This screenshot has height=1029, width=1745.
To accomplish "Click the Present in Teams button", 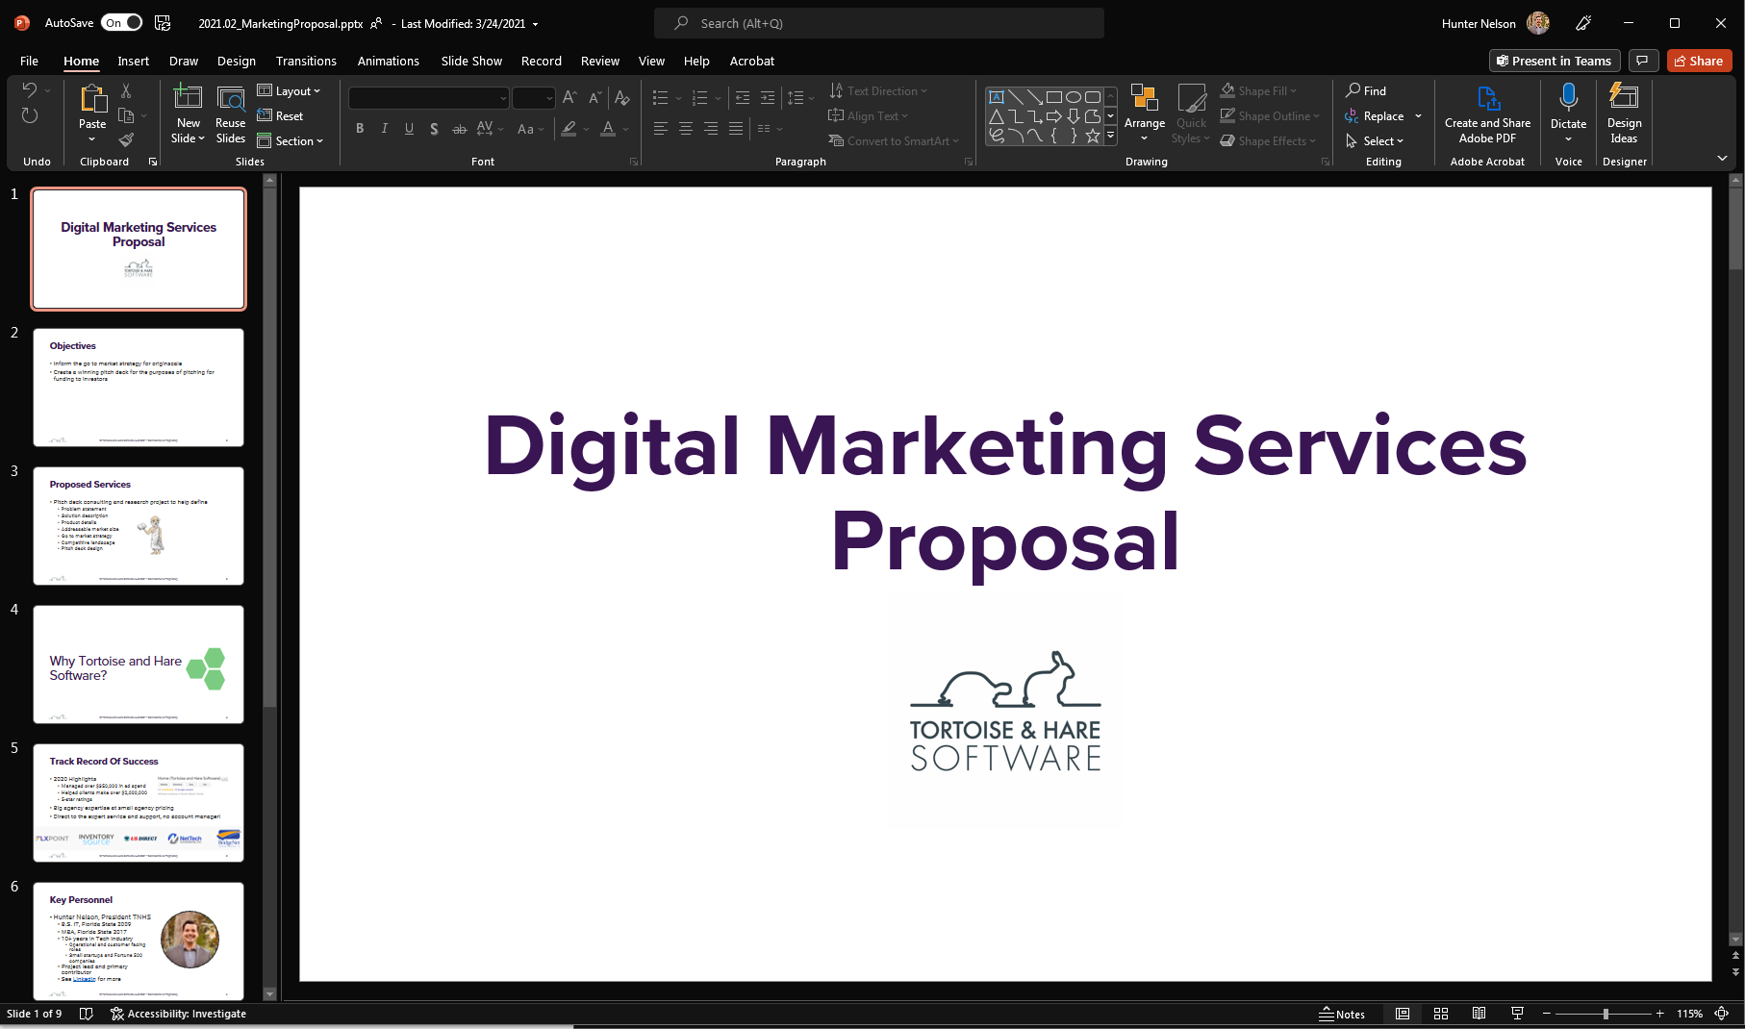I will coord(1554,61).
